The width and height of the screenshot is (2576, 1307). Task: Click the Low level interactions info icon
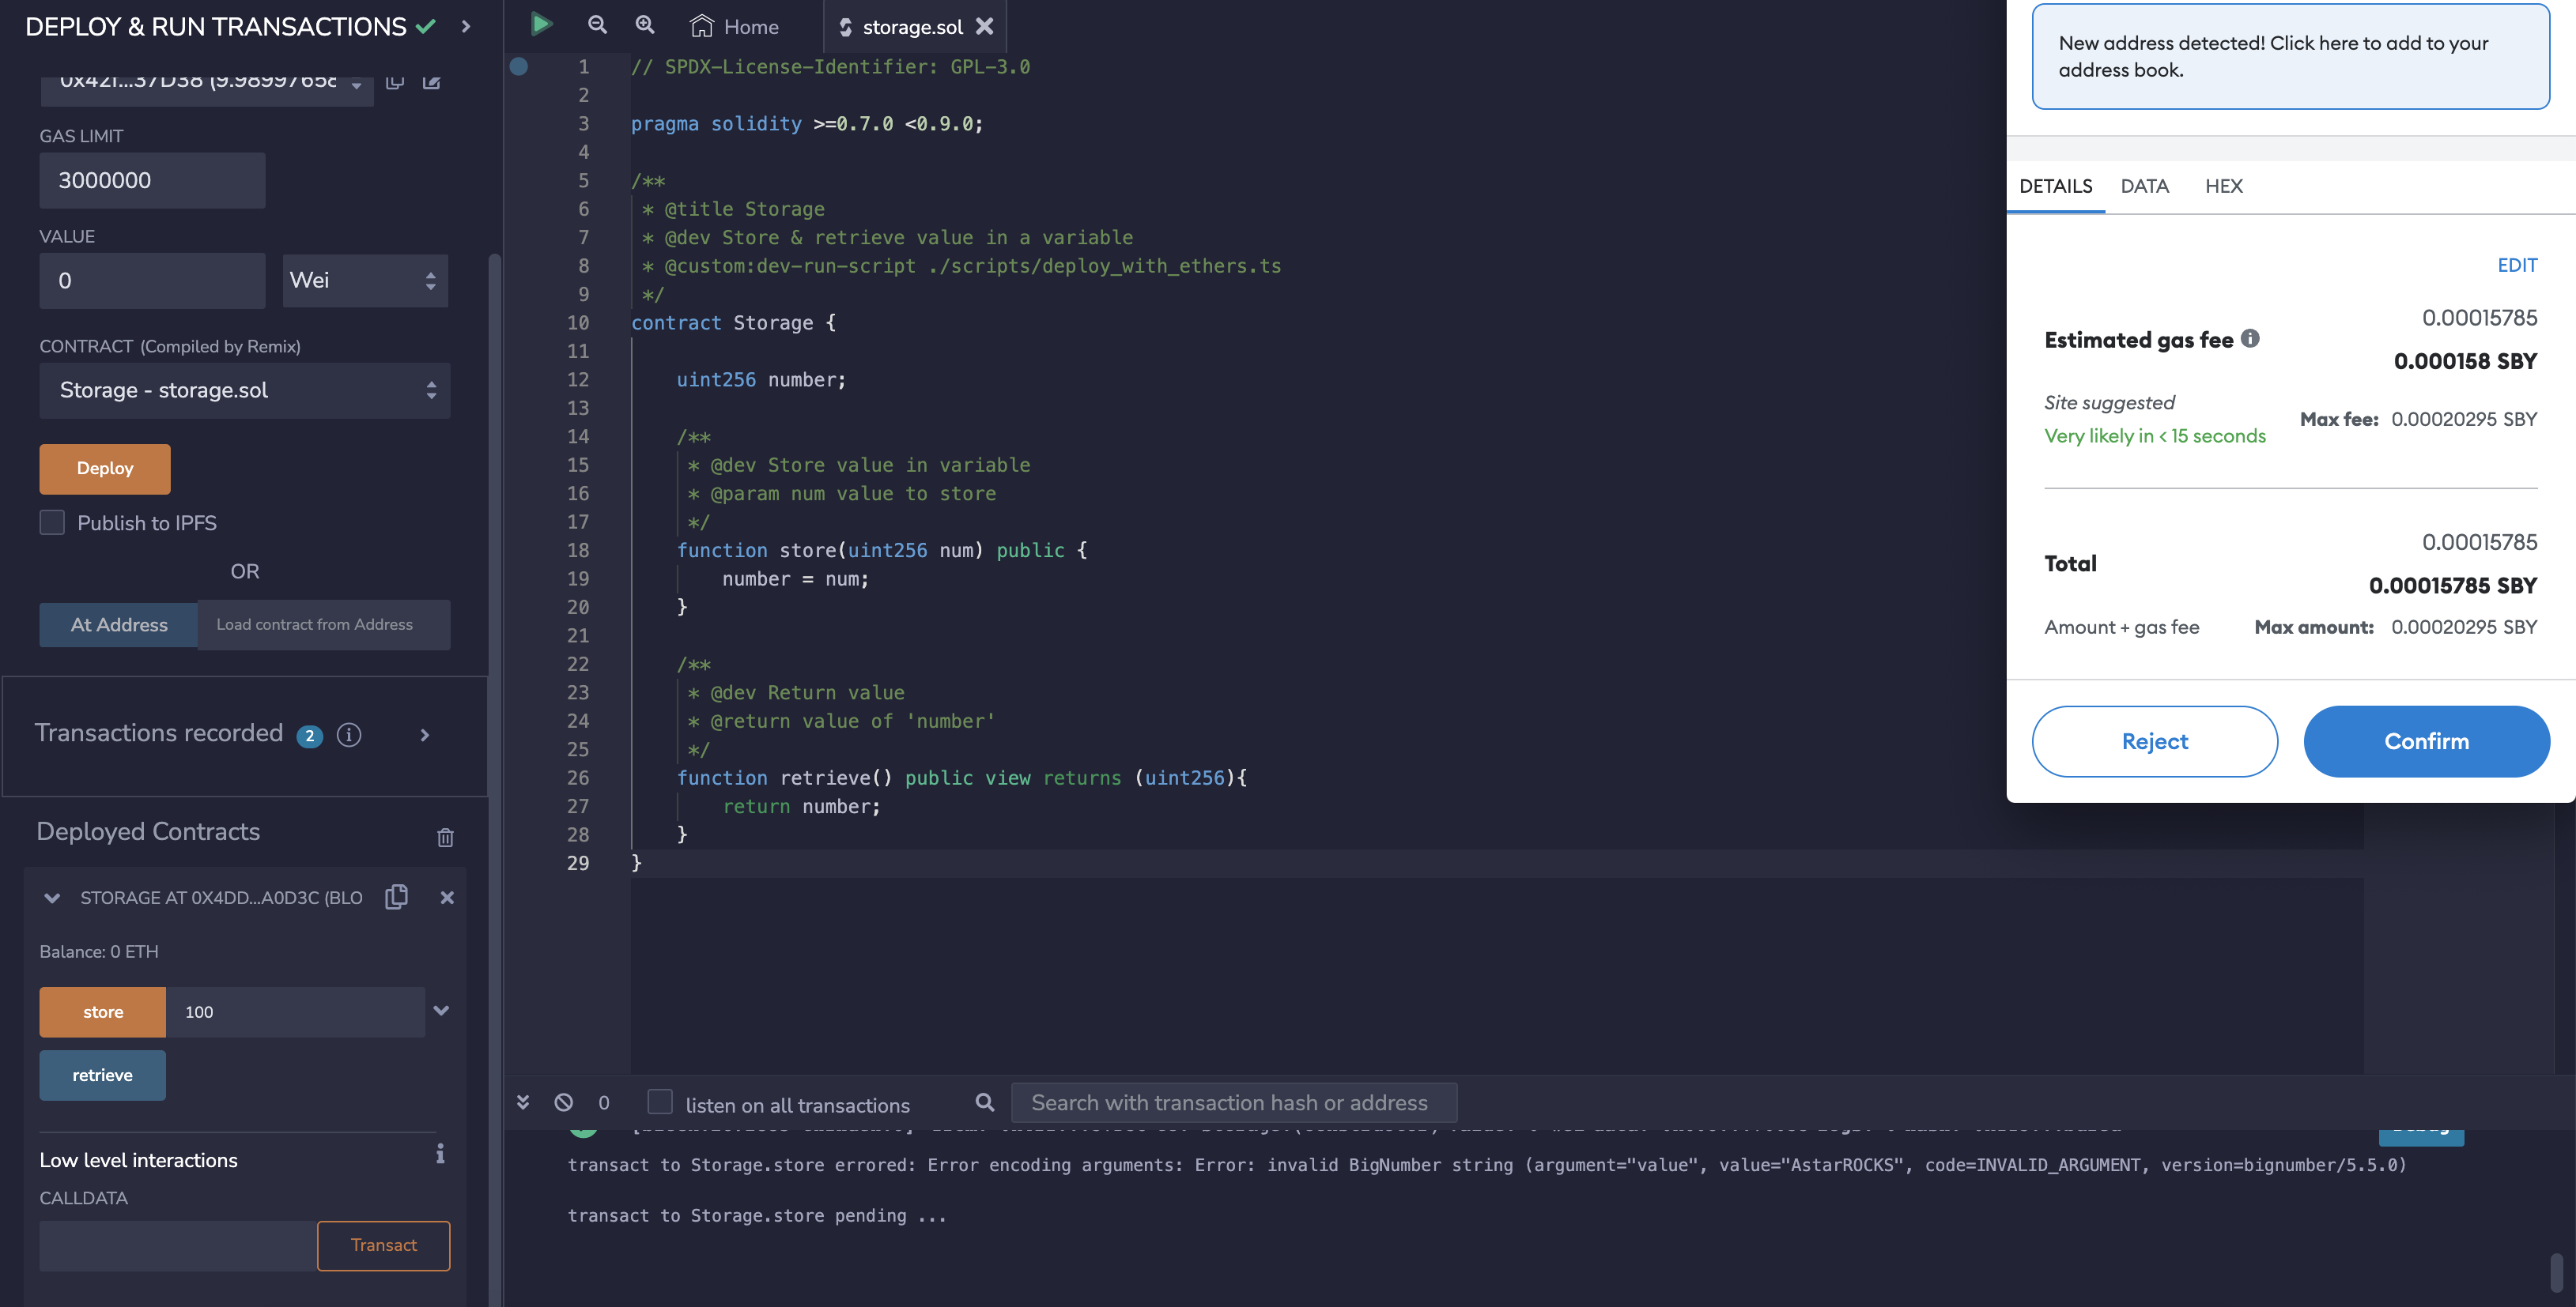[440, 1155]
